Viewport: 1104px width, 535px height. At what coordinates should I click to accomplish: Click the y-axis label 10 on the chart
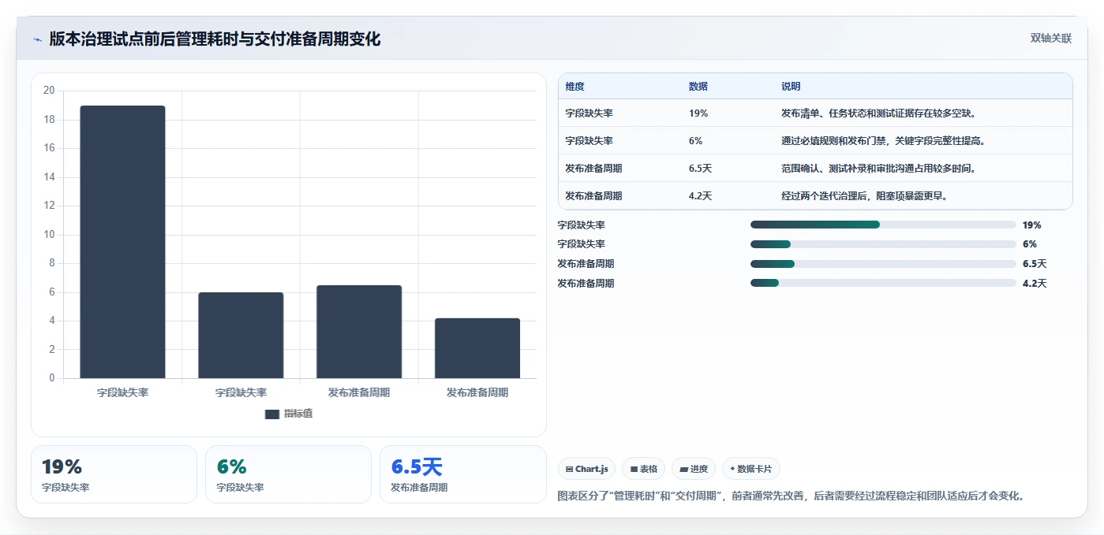[49, 234]
